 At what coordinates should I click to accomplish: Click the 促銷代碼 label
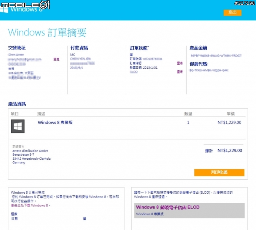pyautogui.click(x=199, y=64)
